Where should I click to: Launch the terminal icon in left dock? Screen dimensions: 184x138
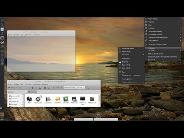tap(2, 38)
